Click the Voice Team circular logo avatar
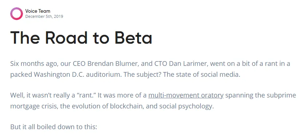305x139 pixels. pyautogui.click(x=16, y=13)
